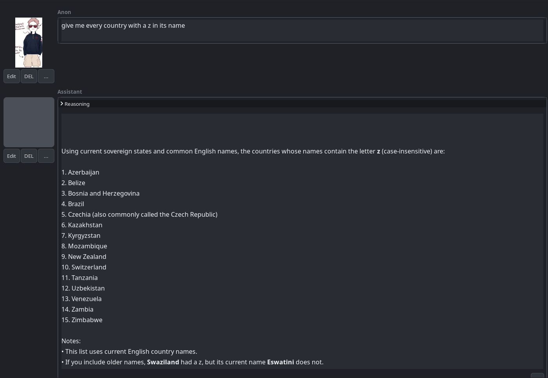Click the 'Notes:' heading text
548x378 pixels.
point(71,341)
